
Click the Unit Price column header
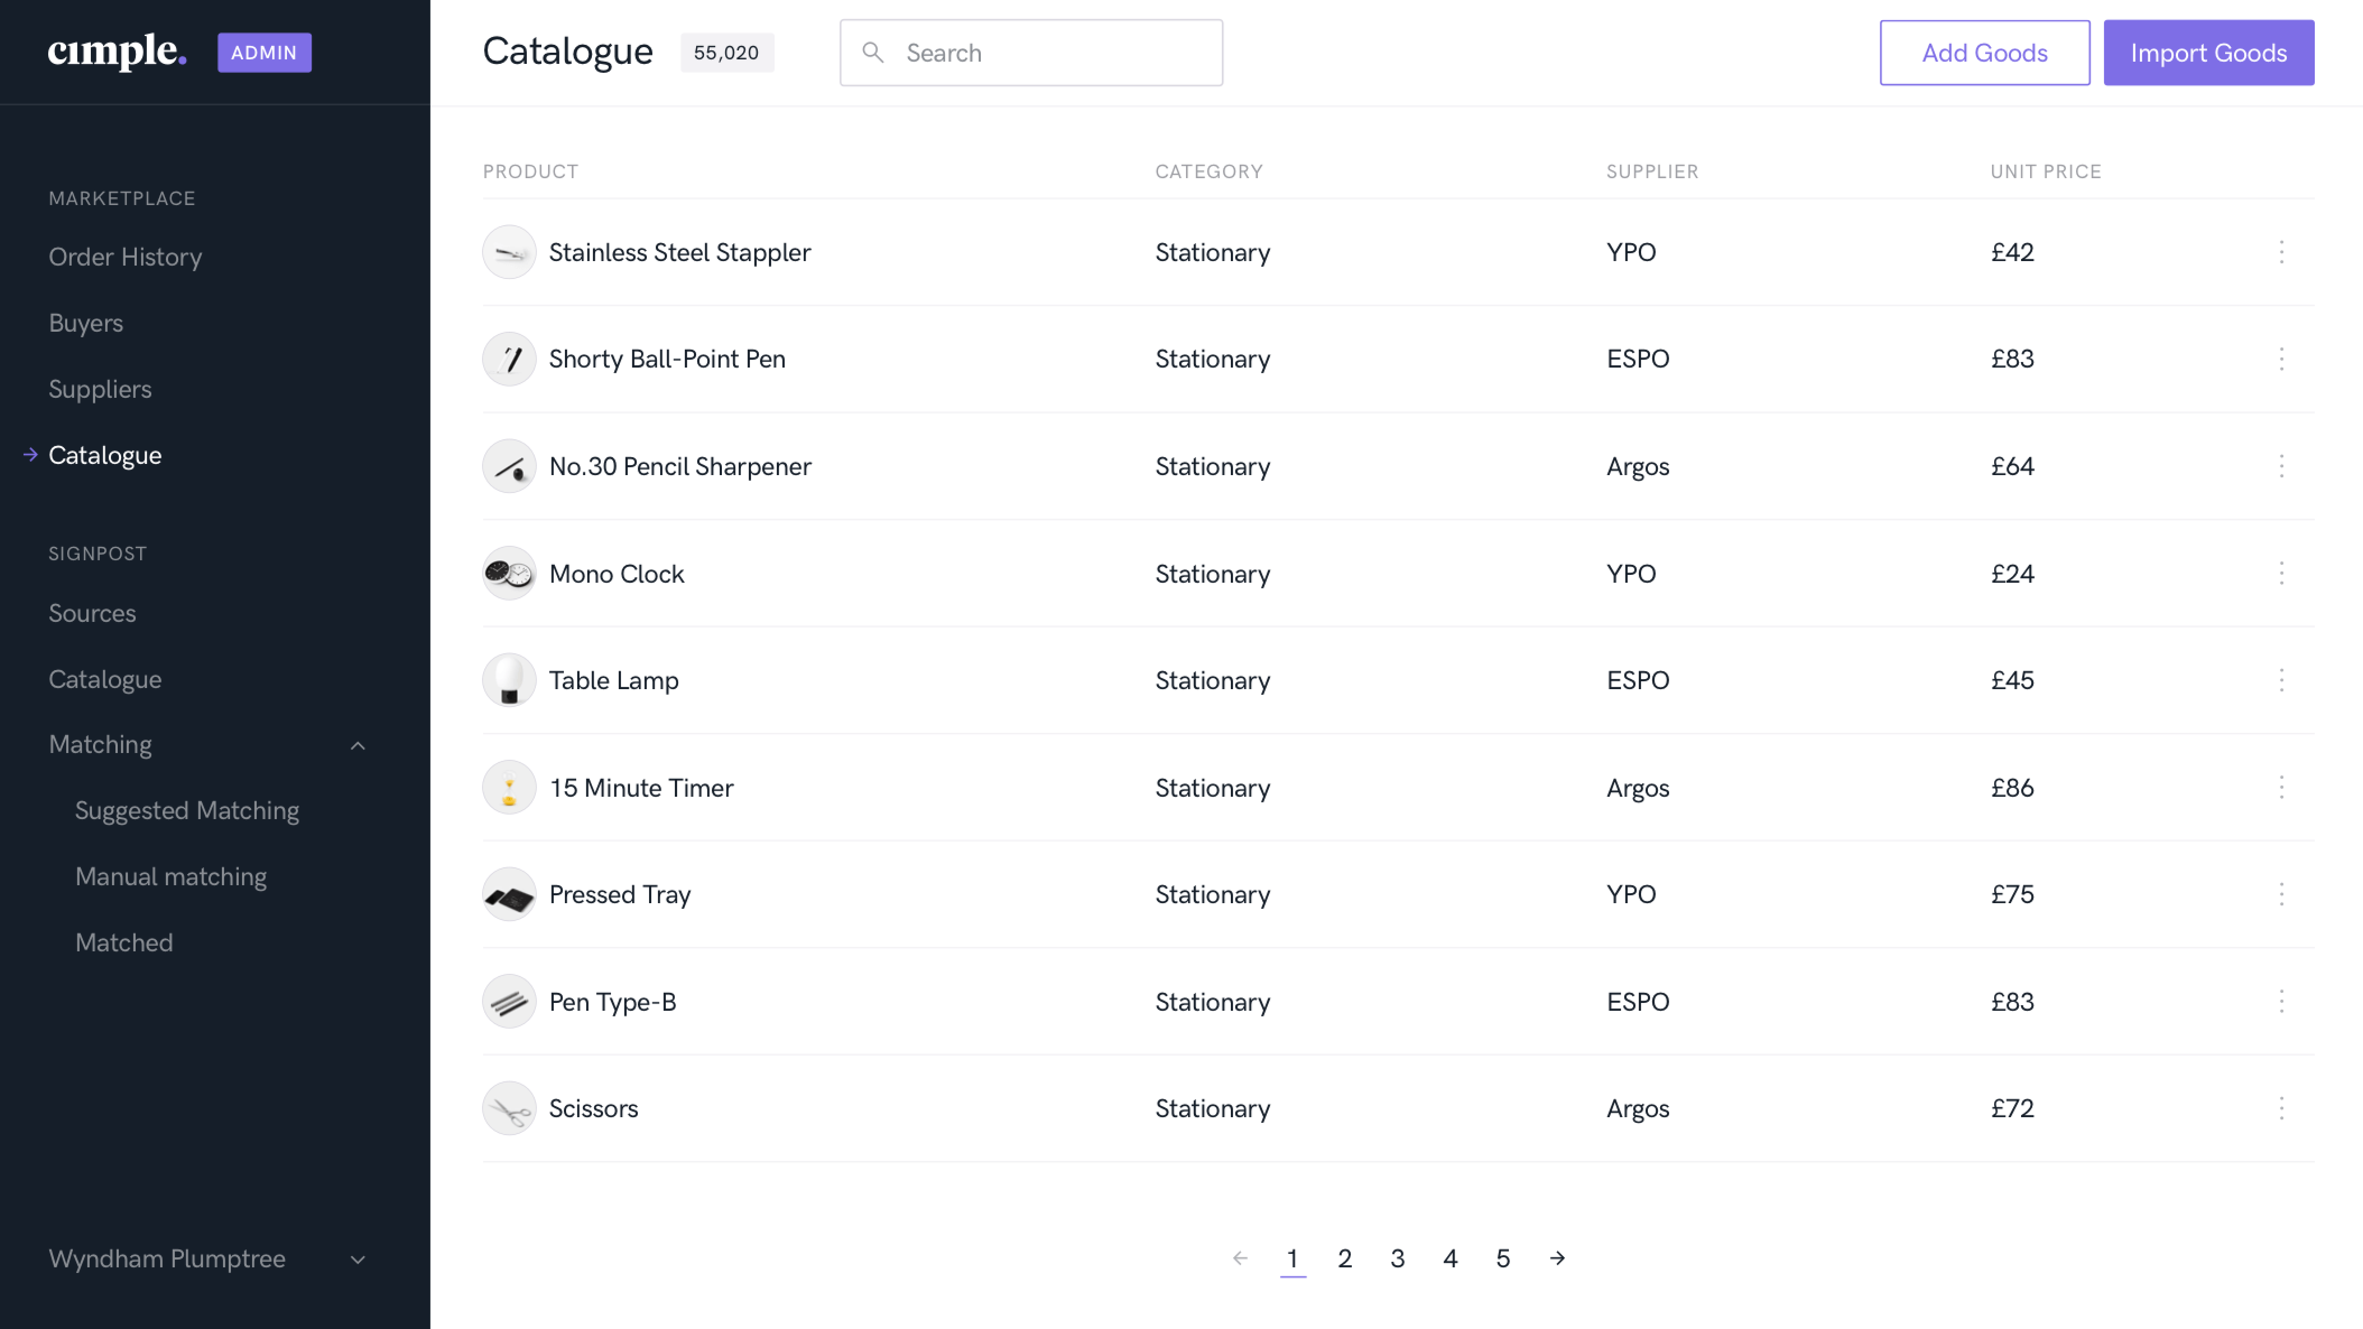[2046, 171]
